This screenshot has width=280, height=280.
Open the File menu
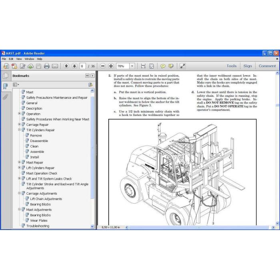[x=4, y=59]
